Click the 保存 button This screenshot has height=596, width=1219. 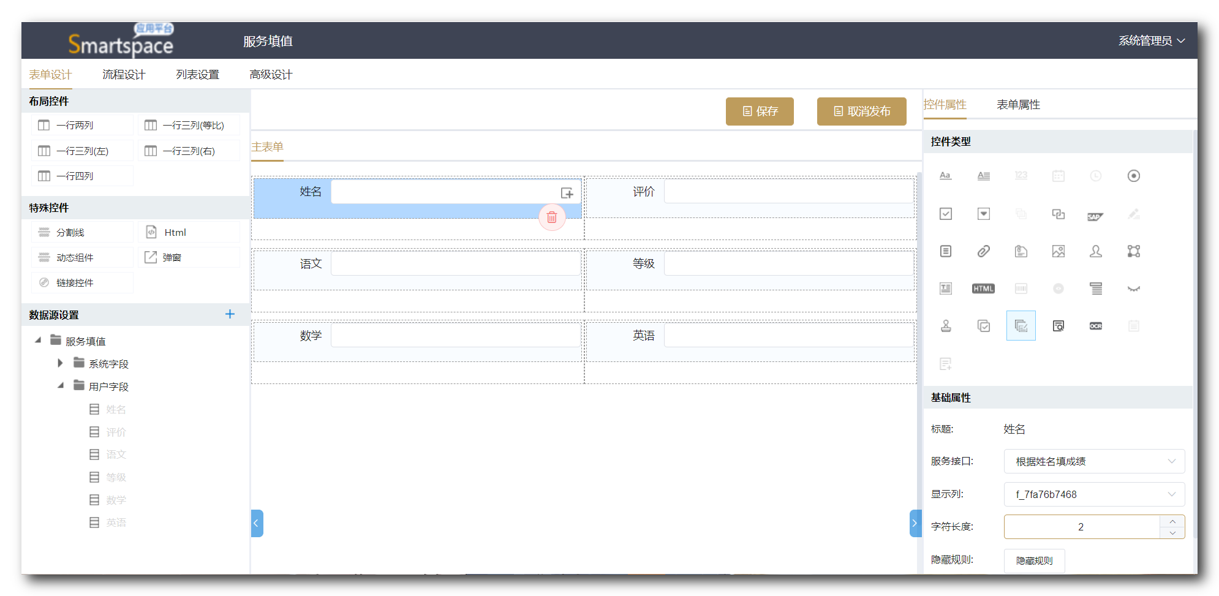tap(760, 111)
